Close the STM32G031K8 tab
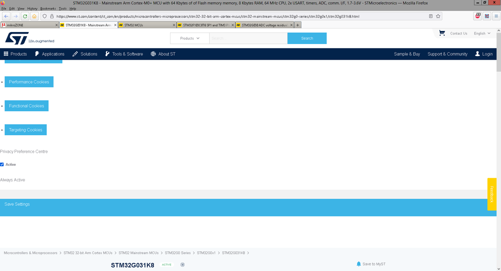Image resolution: width=501 pixels, height=271 pixels. 115,25
